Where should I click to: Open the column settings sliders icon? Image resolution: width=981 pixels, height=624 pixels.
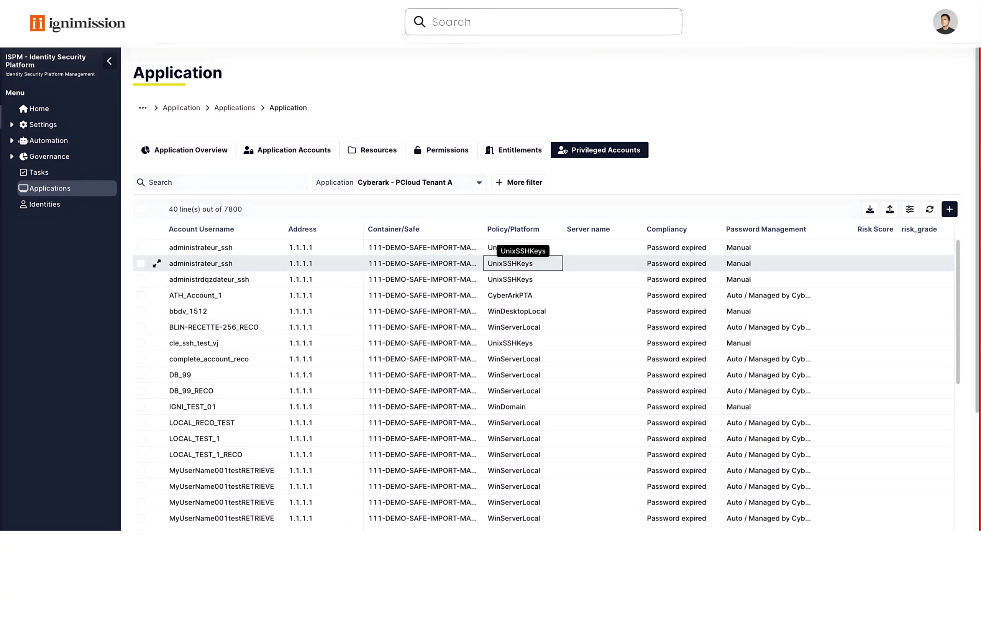[910, 209]
